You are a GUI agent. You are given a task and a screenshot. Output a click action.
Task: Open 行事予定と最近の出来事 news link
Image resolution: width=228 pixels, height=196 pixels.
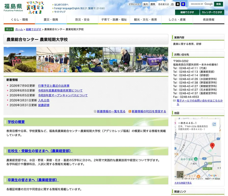[x=54, y=86]
